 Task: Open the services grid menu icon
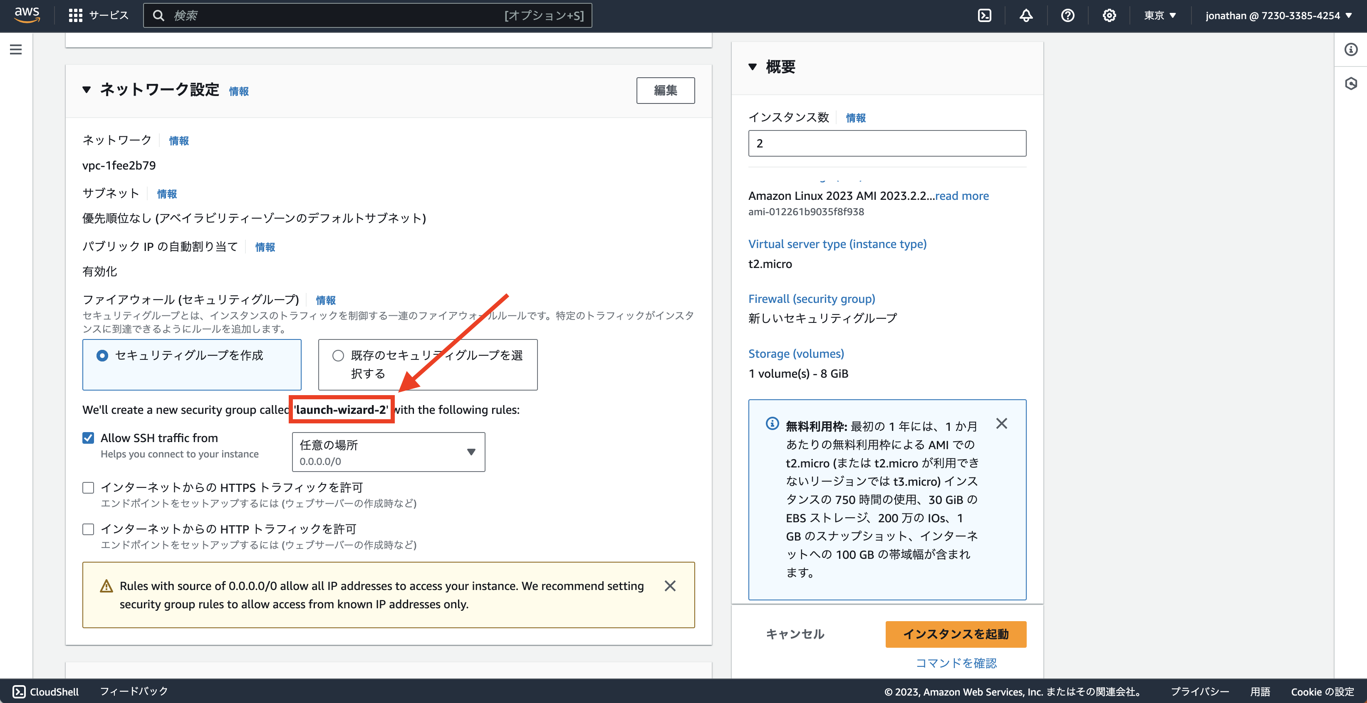pos(76,15)
